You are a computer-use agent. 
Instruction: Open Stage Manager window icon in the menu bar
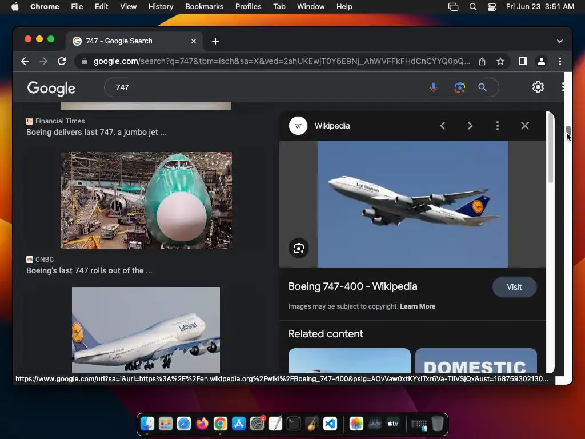point(453,7)
